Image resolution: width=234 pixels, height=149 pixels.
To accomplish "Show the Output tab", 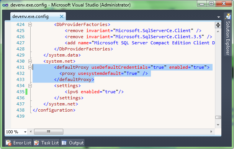I will [x=72, y=143].
